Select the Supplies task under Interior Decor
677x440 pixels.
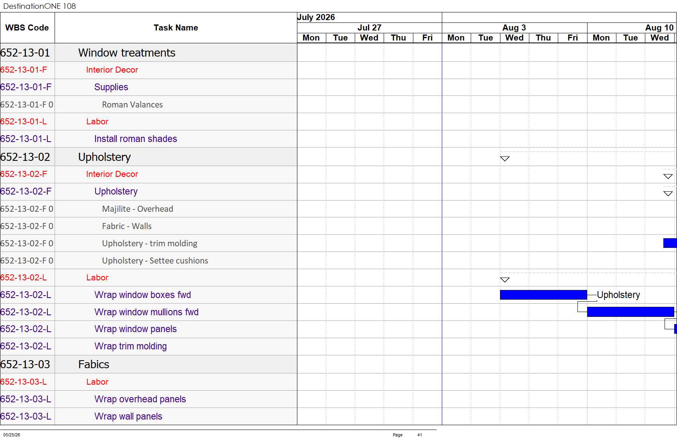[x=111, y=87]
